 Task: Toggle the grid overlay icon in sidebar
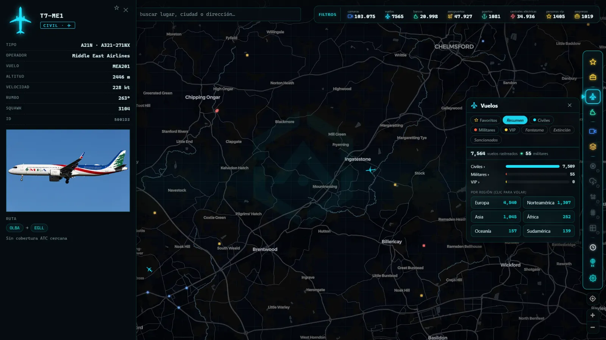coord(593,213)
